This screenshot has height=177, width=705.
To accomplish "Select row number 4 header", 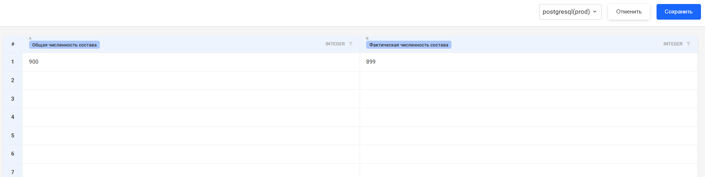I will (x=13, y=117).
